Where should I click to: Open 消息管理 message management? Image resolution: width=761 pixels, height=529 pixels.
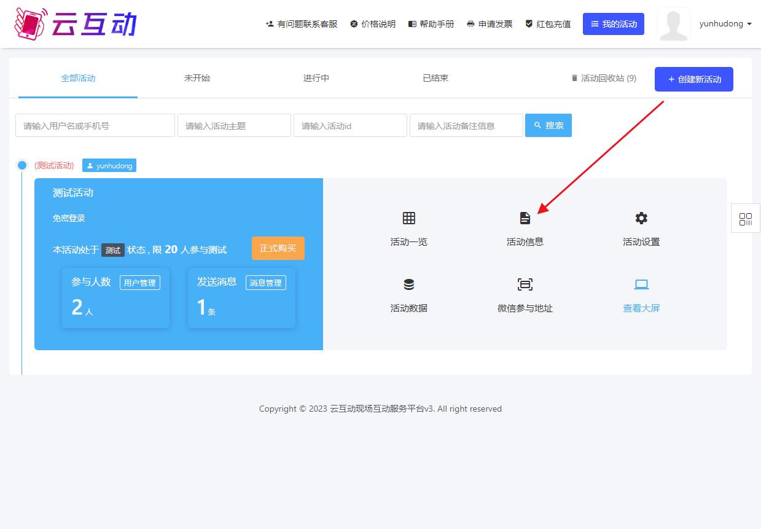click(265, 283)
